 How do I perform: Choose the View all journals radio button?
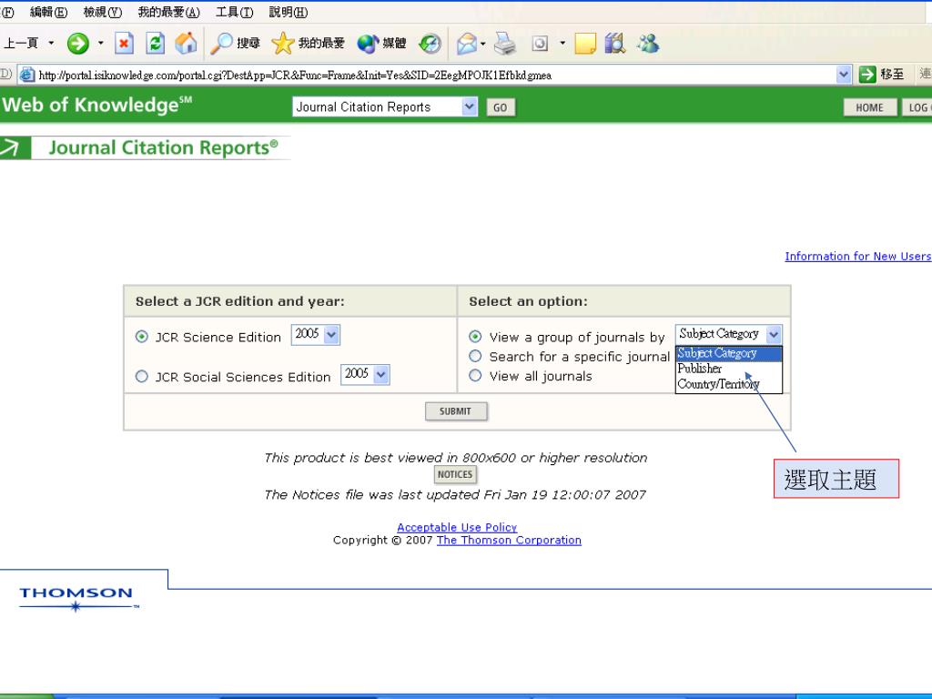coord(475,376)
